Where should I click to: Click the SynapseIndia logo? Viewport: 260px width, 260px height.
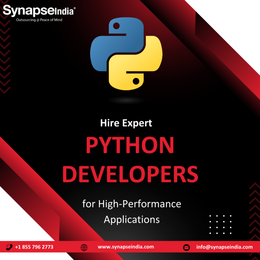click(39, 11)
